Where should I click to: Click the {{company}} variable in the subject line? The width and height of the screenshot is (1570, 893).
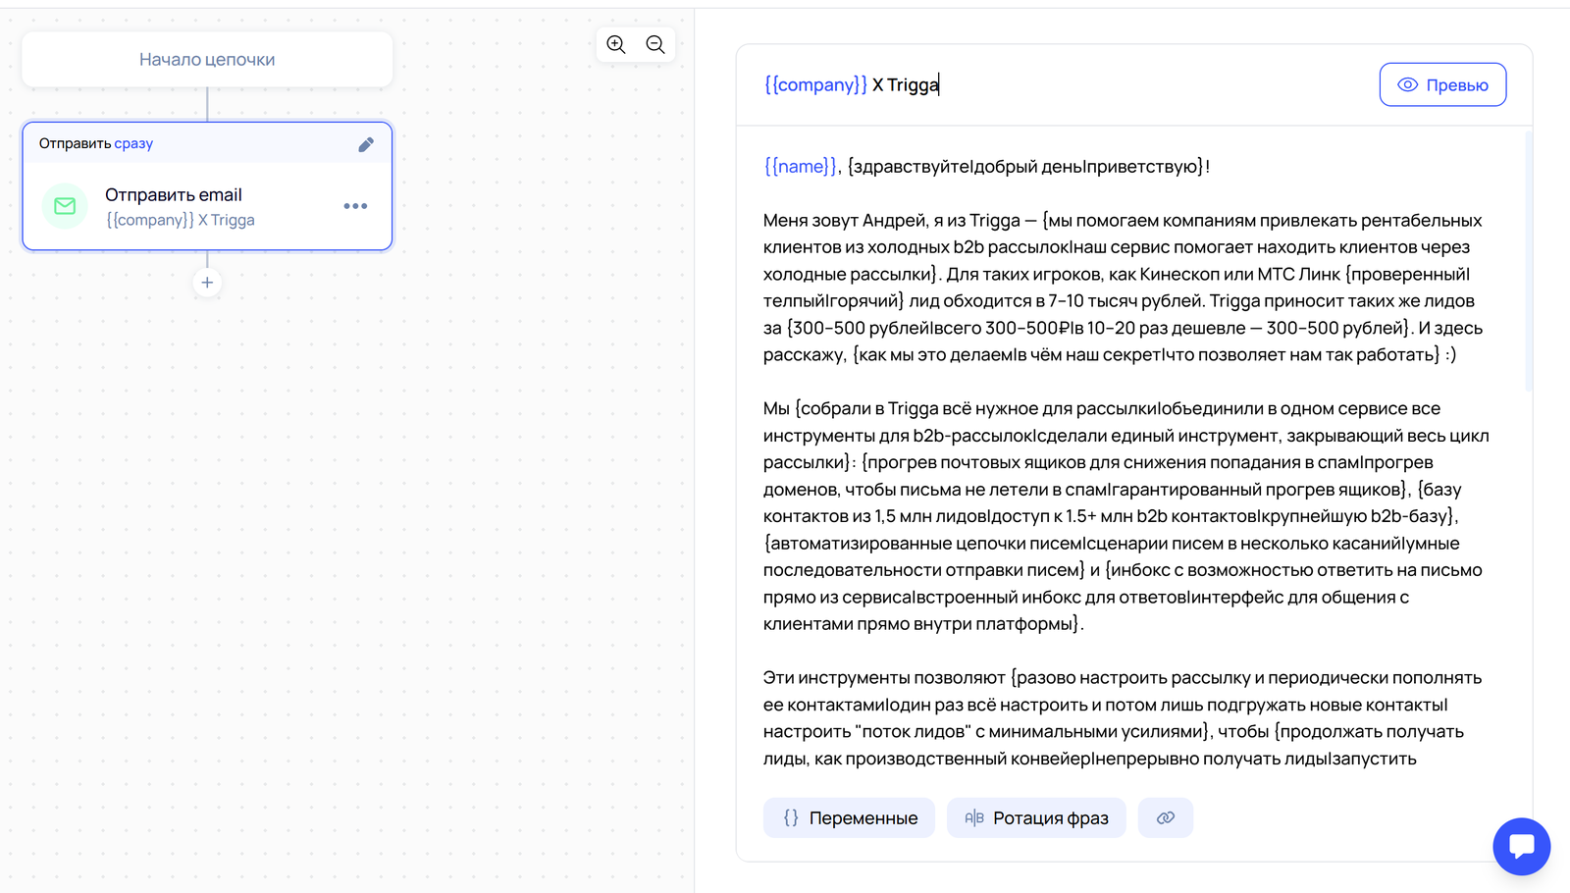pos(815,84)
